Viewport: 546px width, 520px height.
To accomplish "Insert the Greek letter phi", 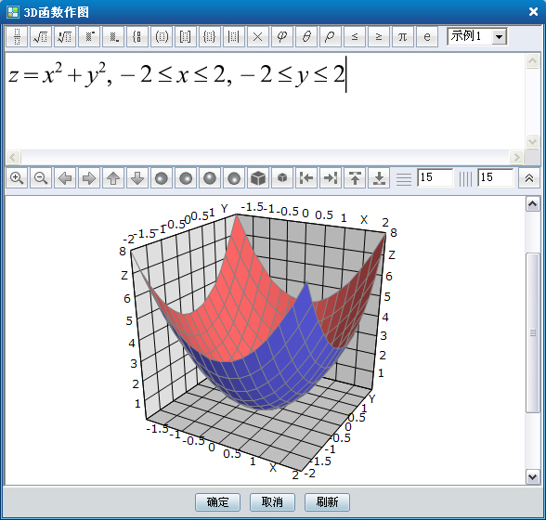I will point(282,36).
